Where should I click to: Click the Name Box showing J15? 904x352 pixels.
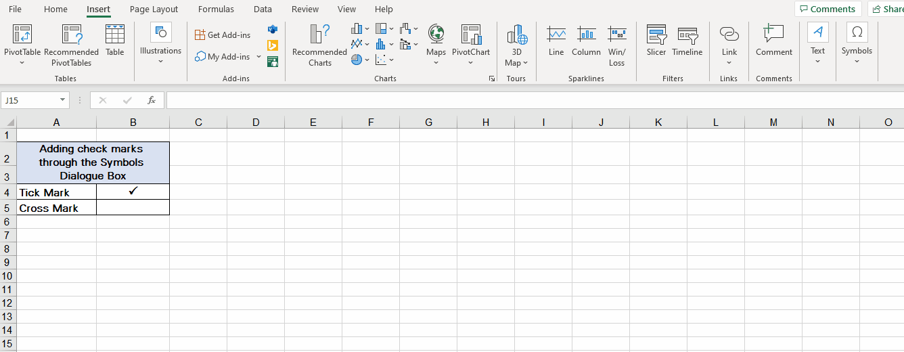[x=30, y=100]
